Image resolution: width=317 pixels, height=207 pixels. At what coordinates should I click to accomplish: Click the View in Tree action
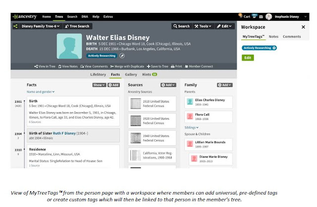coord(45,66)
